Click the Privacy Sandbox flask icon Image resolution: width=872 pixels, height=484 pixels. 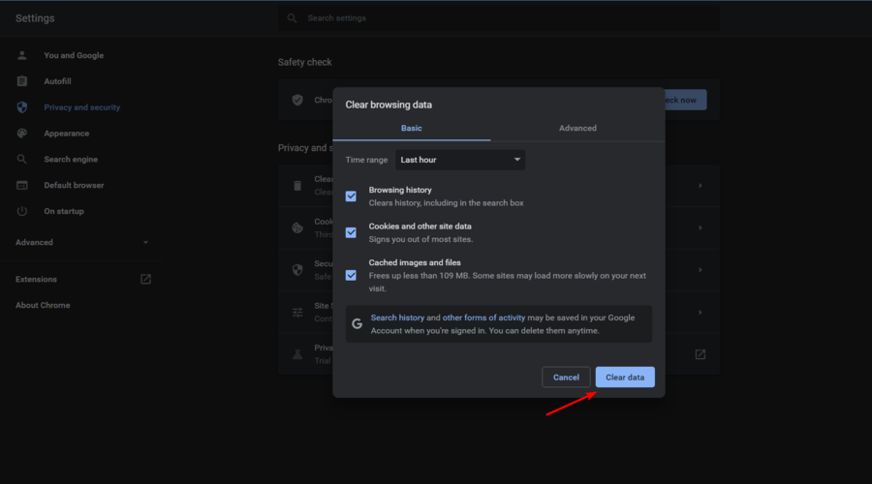297,354
